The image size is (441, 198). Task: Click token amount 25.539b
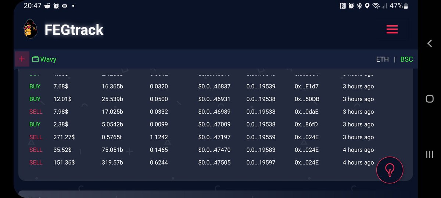pos(112,99)
